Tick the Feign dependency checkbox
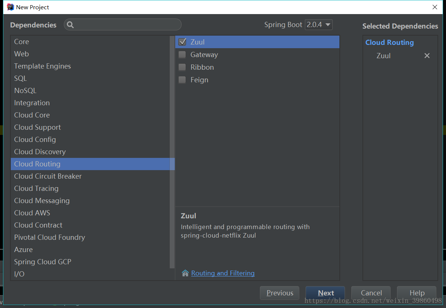Image resolution: width=446 pixels, height=308 pixels. (182, 80)
